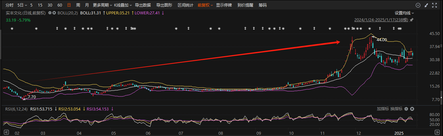Select the drawing brush tool
443x136 pixels.
tap(426, 5)
